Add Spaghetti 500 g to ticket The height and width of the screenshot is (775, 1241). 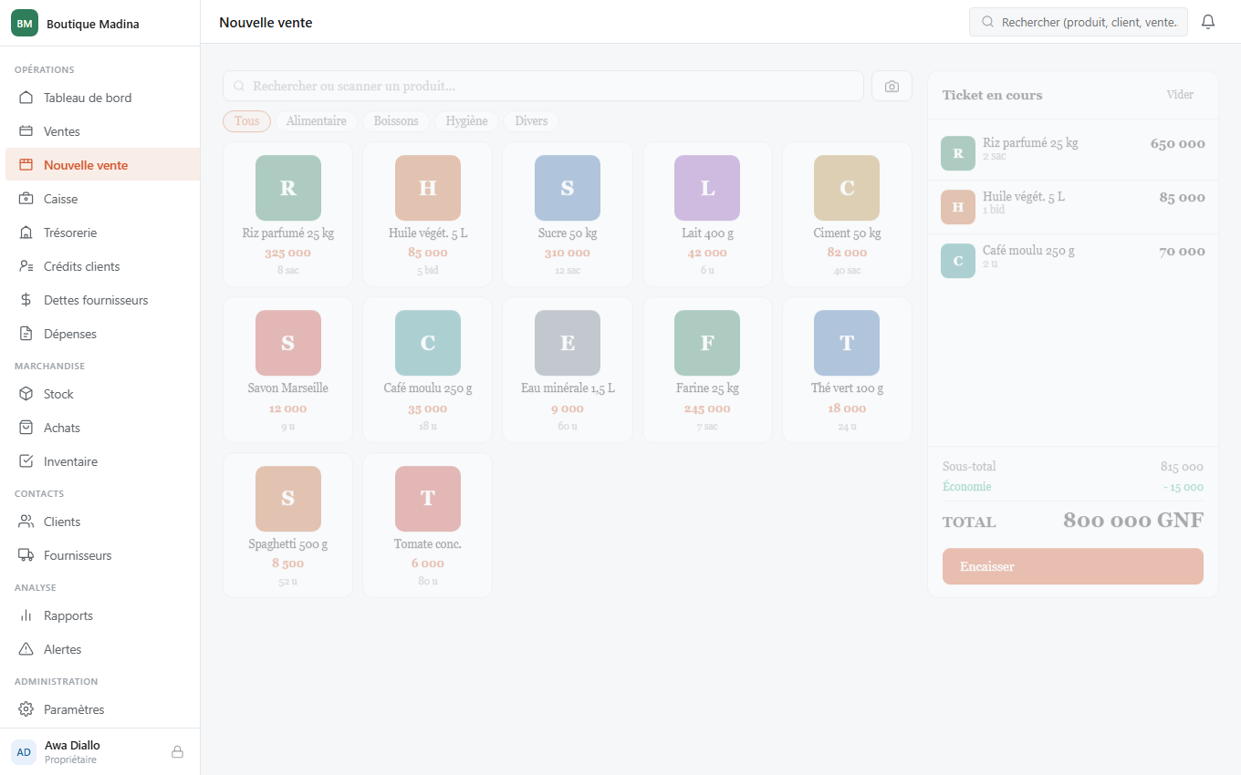(x=288, y=525)
